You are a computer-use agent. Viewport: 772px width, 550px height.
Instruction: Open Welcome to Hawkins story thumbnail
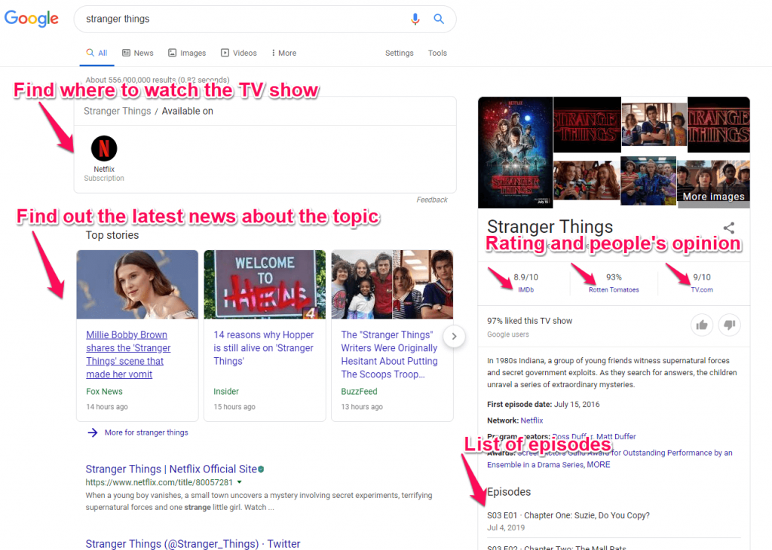click(265, 284)
